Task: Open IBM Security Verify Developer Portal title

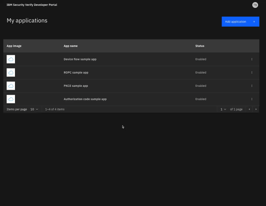Action: [x=32, y=5]
